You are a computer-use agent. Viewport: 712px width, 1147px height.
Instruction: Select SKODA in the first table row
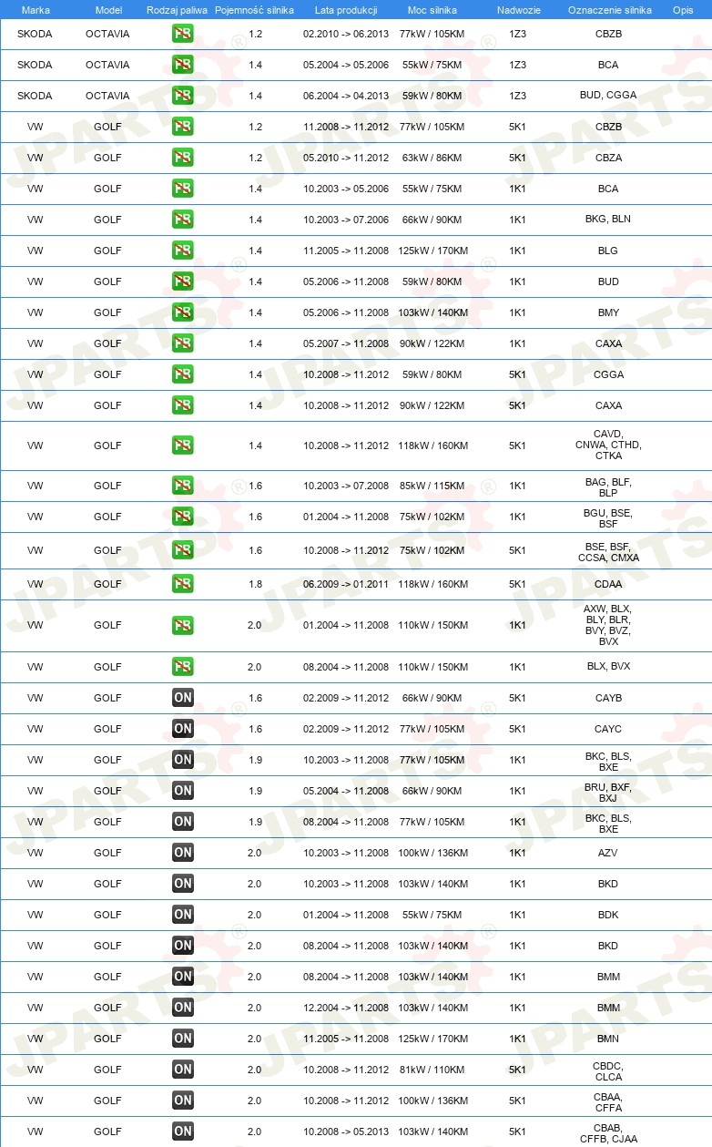click(x=35, y=34)
